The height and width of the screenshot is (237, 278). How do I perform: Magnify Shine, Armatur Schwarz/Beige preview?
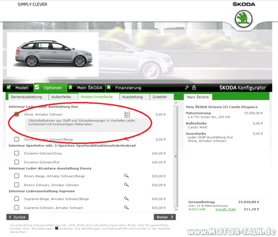[x=126, y=139]
